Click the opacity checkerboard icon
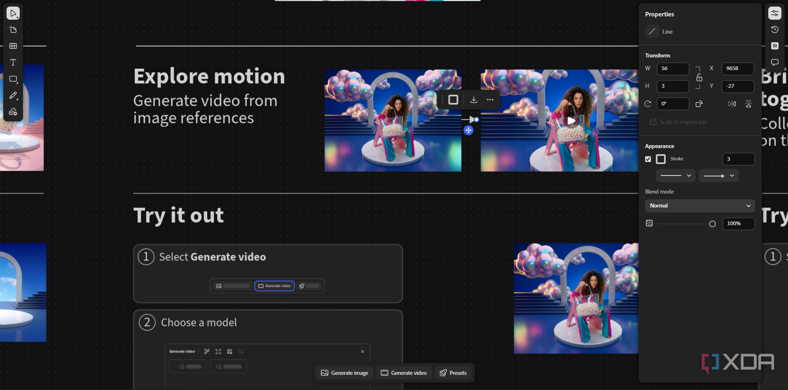This screenshot has height=390, width=788. pos(649,223)
